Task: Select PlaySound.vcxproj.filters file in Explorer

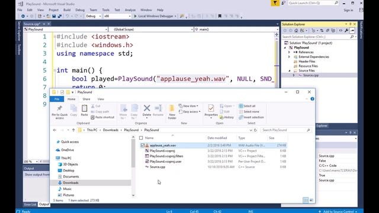Action: tap(166, 156)
